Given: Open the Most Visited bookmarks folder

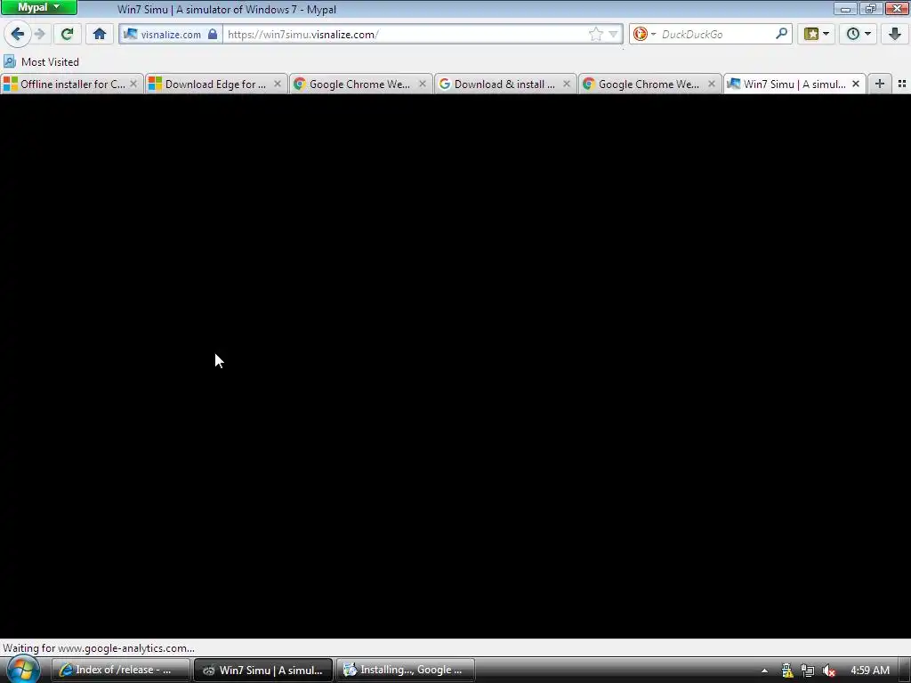Looking at the screenshot, I should (x=41, y=61).
